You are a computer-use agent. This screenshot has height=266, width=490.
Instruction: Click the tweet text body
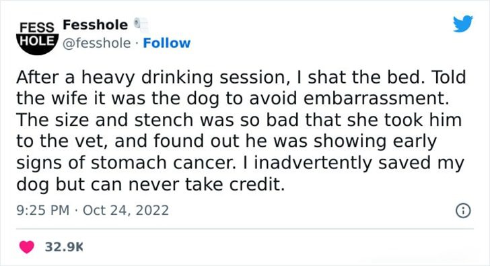[241, 131]
